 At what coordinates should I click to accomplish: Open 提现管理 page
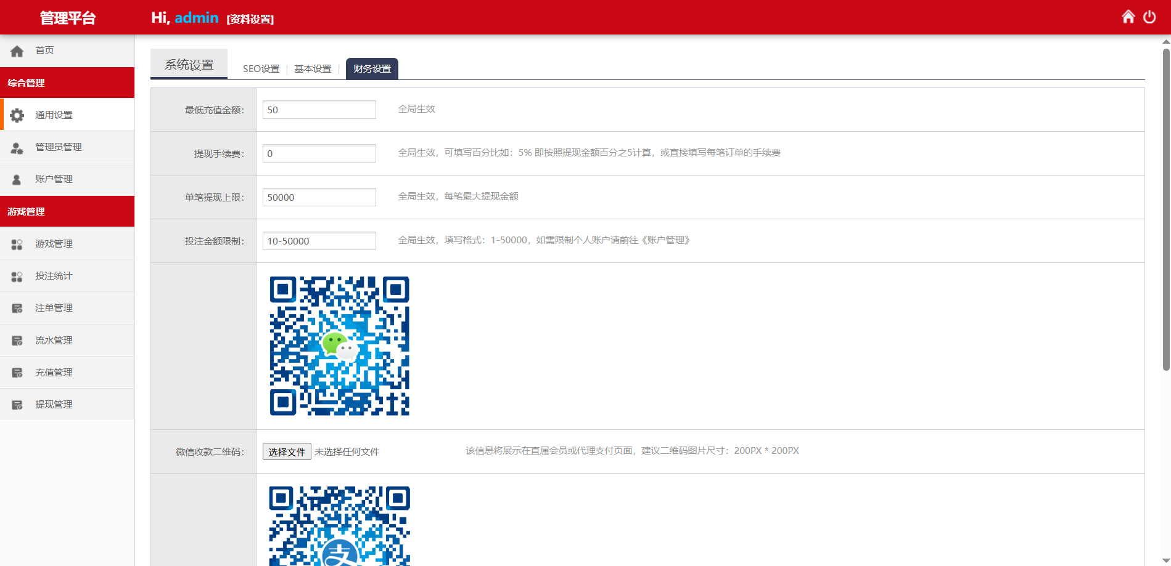click(67, 404)
